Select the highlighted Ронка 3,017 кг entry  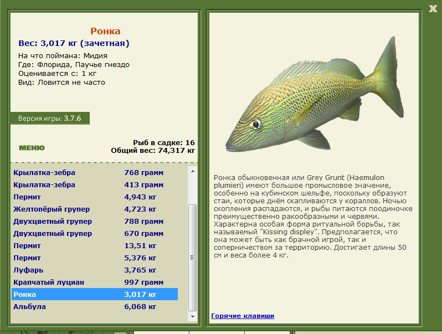(x=95, y=294)
